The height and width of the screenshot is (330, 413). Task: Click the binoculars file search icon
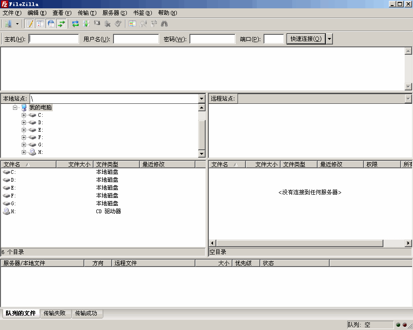click(x=164, y=24)
